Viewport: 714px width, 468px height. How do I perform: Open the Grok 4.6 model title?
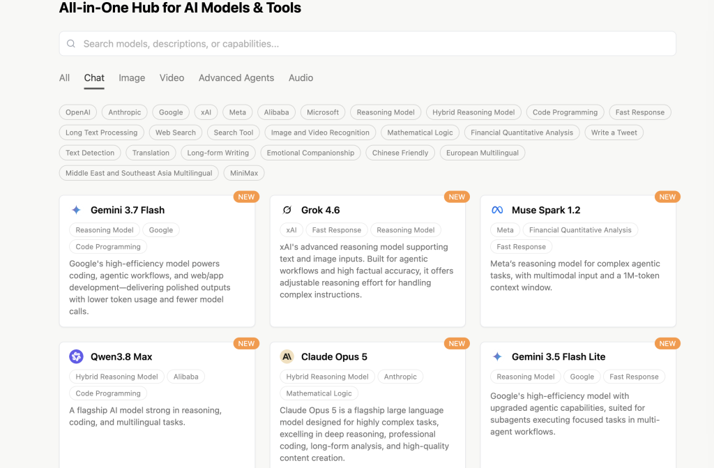321,210
